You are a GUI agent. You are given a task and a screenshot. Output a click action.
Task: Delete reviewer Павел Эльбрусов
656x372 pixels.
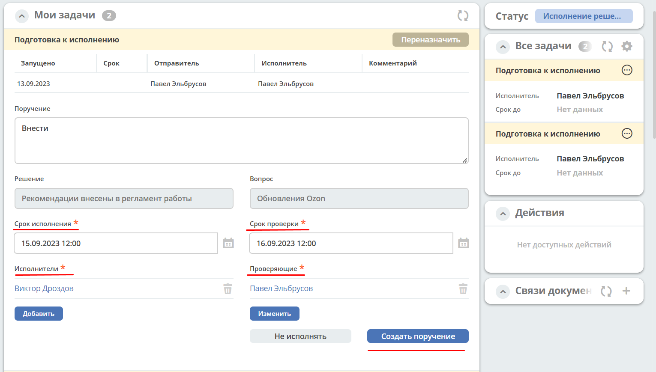click(x=463, y=289)
